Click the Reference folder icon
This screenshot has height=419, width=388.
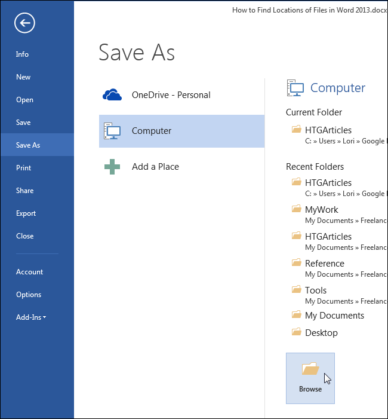click(x=296, y=263)
